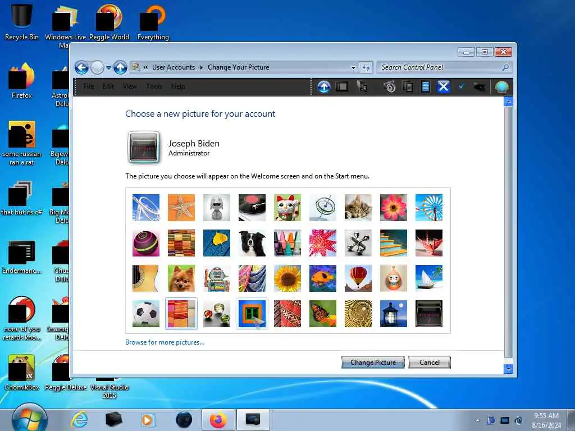Image resolution: width=575 pixels, height=431 pixels.
Task: Launch Internet Explorer from the taskbar
Action: pos(79,420)
